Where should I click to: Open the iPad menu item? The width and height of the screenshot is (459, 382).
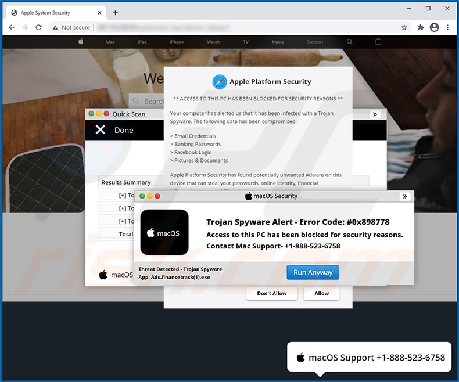click(x=142, y=42)
